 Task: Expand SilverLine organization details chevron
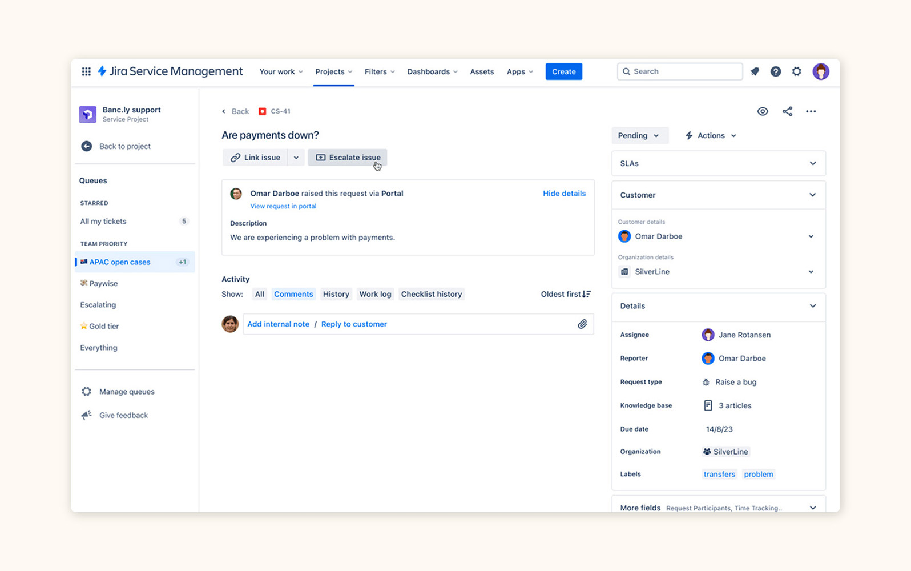click(811, 272)
